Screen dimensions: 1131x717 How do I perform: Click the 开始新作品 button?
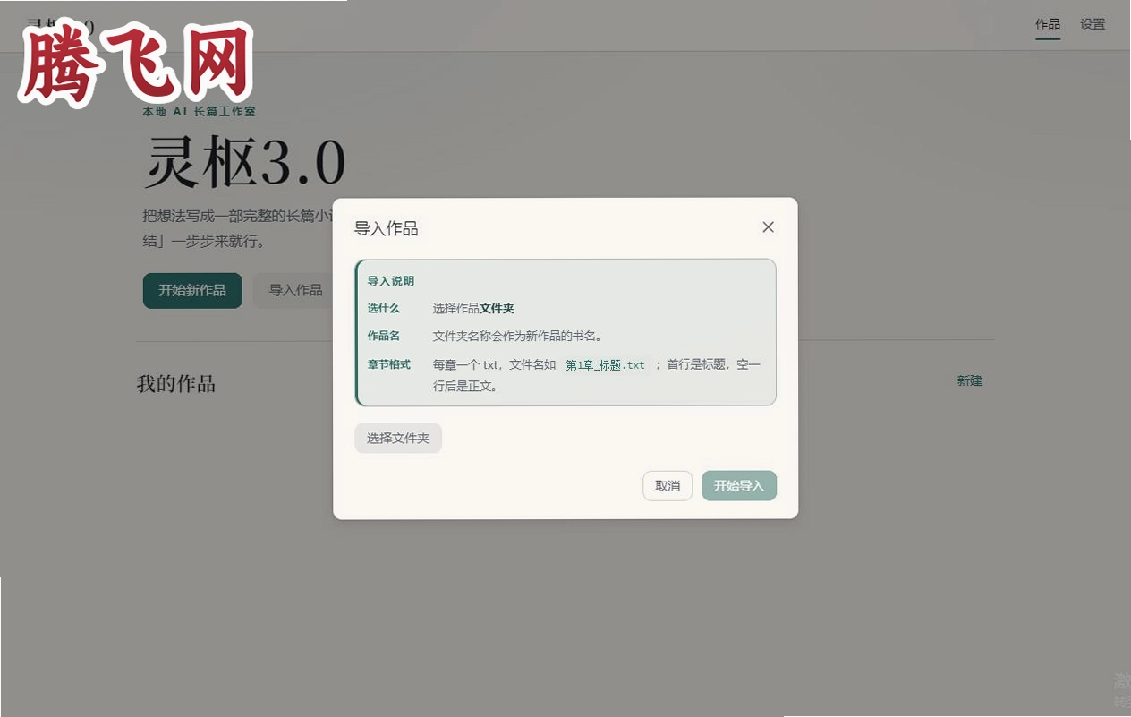click(192, 291)
